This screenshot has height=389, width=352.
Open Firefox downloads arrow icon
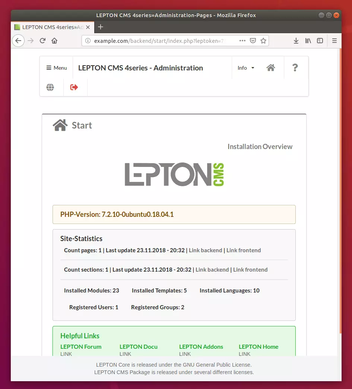pos(296,41)
